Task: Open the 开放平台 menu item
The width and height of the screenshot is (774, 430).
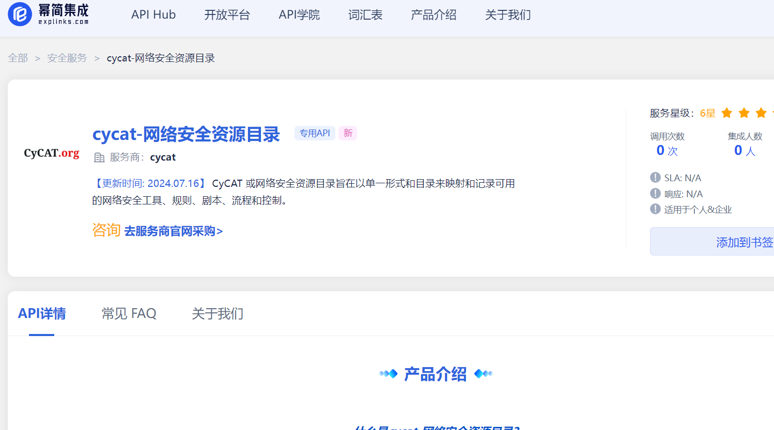Action: [227, 15]
